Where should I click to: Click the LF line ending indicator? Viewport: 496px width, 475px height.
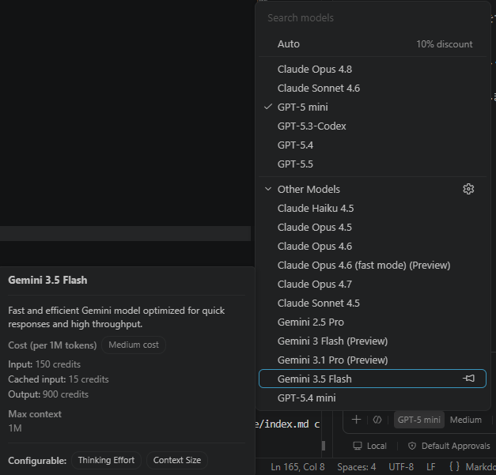pos(431,467)
